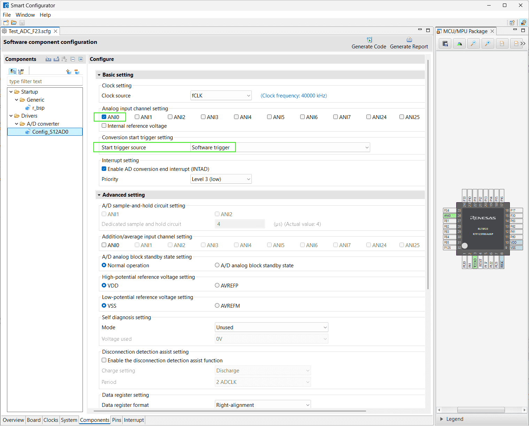Zoom out the MCU package view
The height and width of the screenshot is (426, 529).
tap(474, 44)
